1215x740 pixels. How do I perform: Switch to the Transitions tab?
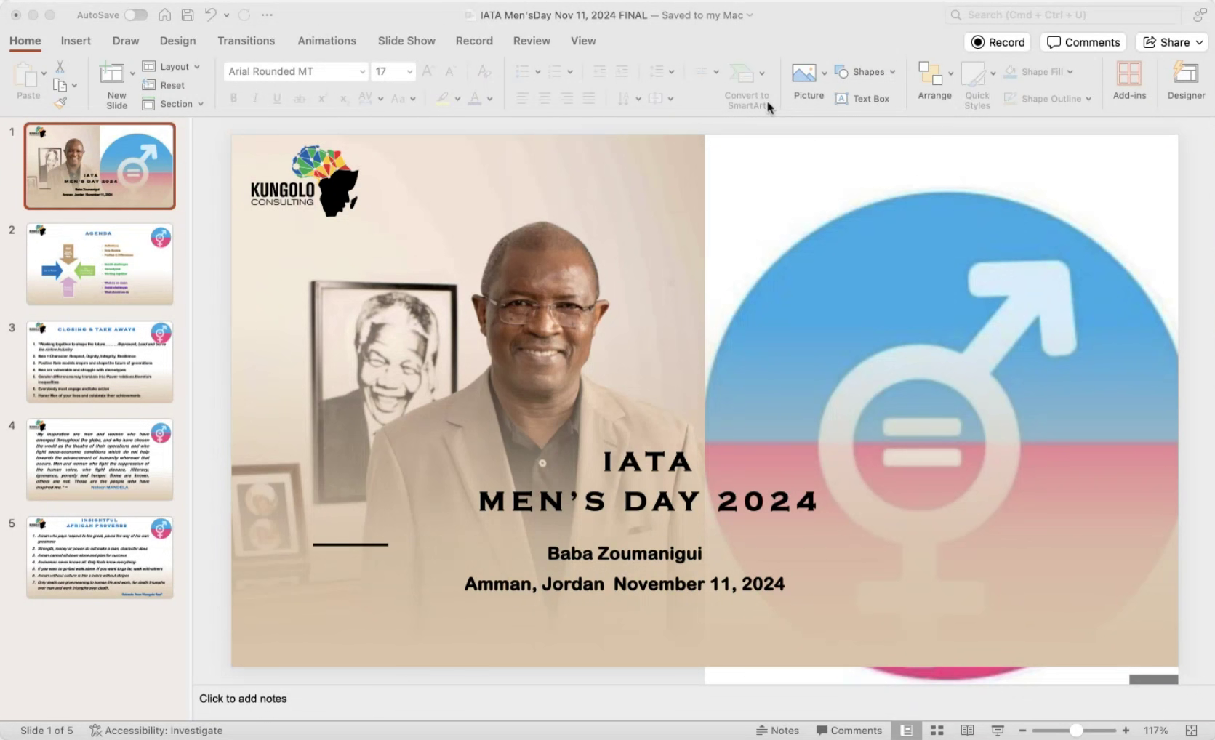246,41
